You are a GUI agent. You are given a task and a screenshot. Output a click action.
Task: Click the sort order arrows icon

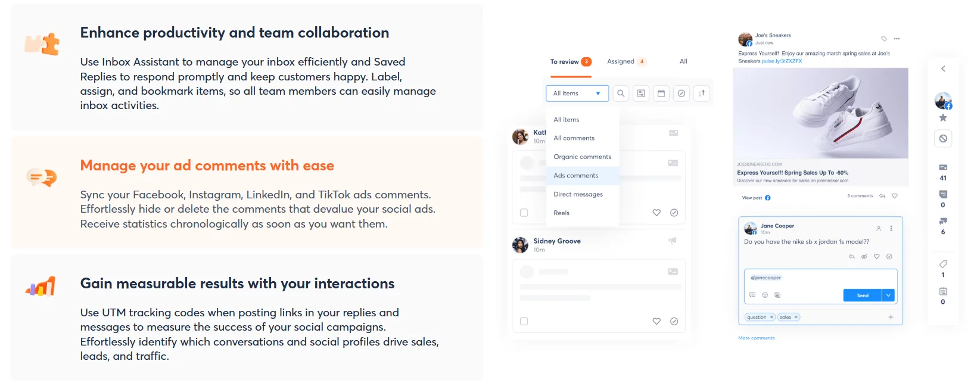[702, 94]
